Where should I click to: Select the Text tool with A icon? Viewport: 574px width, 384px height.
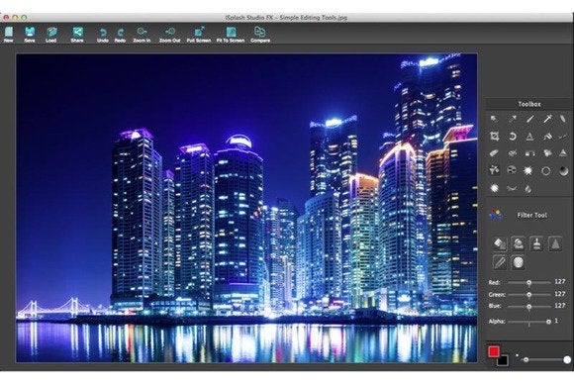pyautogui.click(x=529, y=137)
